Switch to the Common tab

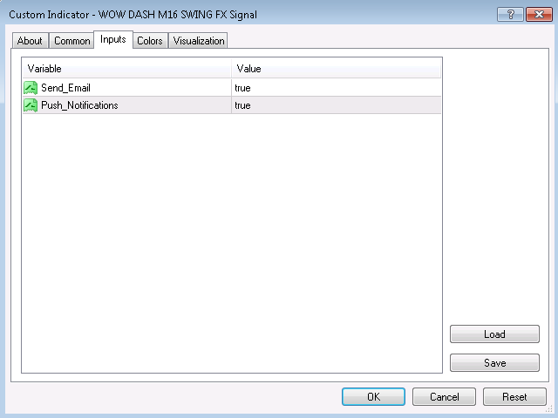pos(71,41)
